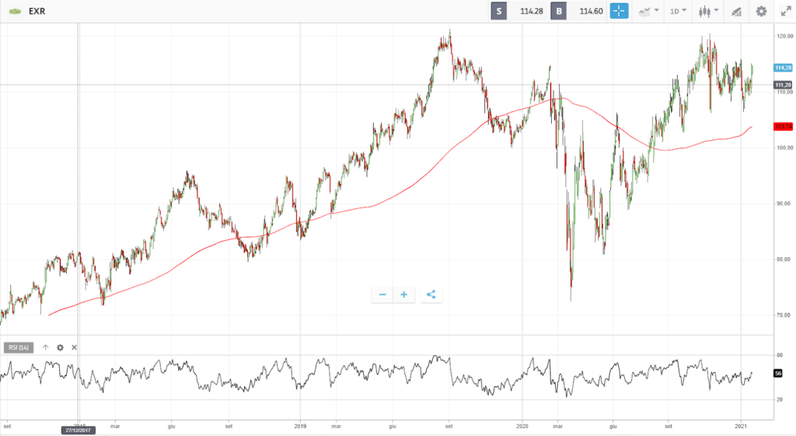Expand the chart to full screen

point(785,11)
